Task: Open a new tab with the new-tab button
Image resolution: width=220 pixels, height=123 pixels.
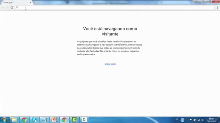Action: [36, 2]
